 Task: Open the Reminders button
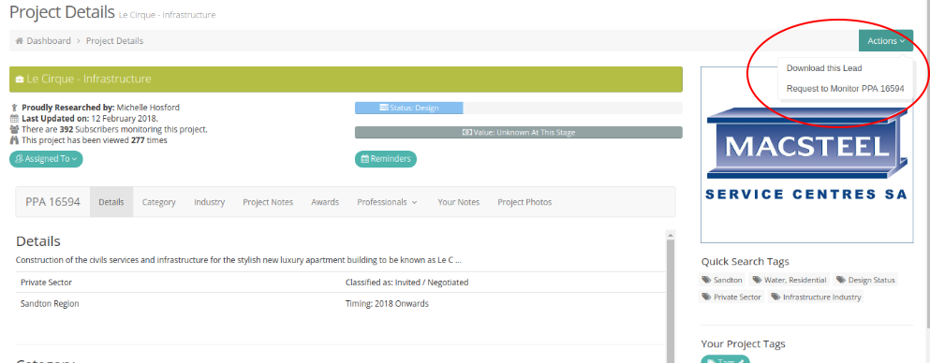coord(386,159)
